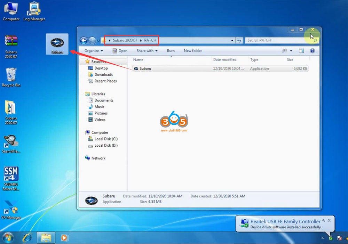Launch Internet Explorer from taskbar
The image size is (348, 244).
click(x=27, y=238)
